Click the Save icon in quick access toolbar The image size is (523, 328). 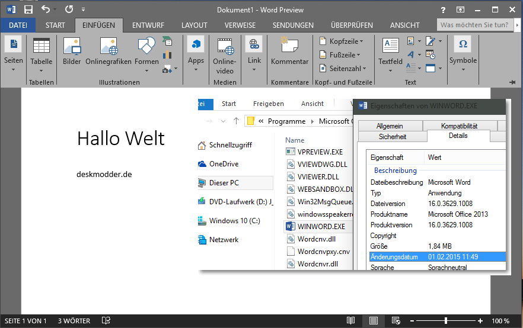coord(28,10)
